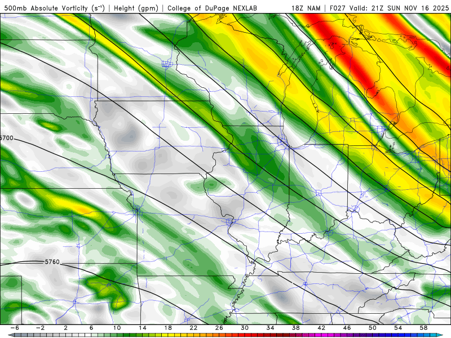Click the 50 value on the color scale
This screenshot has width=451, height=338.
[372, 328]
